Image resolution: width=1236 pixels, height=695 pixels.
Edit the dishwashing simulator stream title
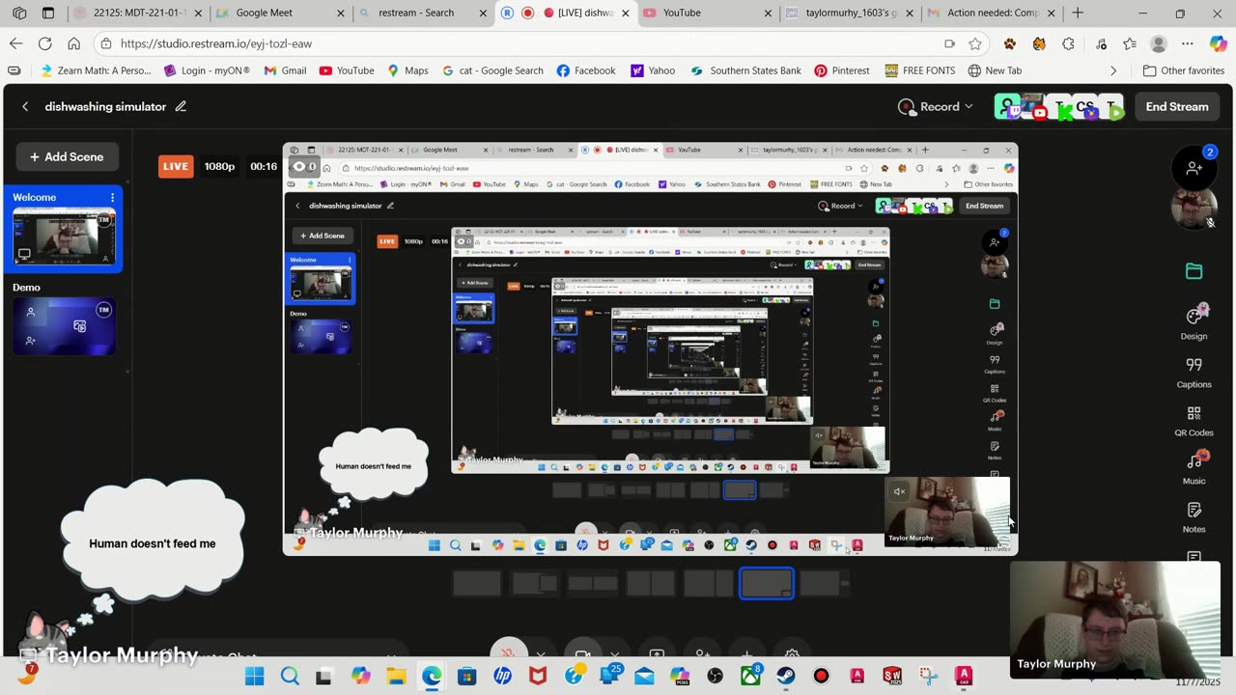181,107
